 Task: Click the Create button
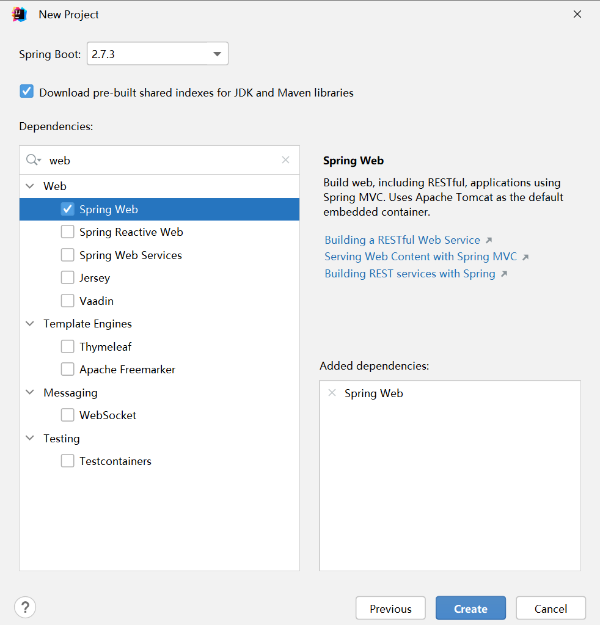(x=470, y=609)
